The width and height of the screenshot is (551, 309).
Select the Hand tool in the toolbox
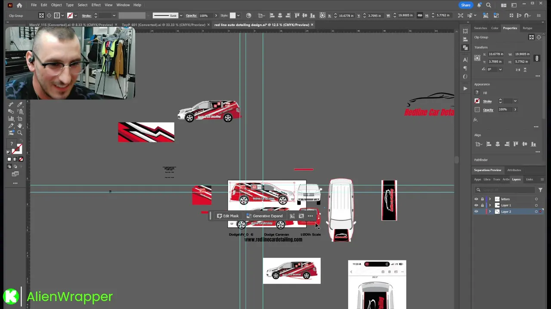tap(20, 126)
